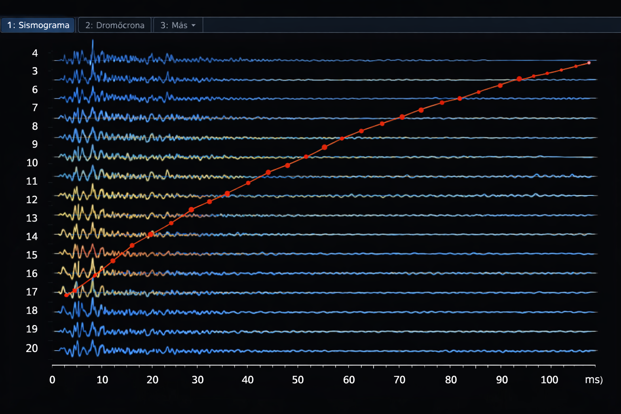621x414 pixels.
Task: Select trace label 13
Action: point(32,218)
